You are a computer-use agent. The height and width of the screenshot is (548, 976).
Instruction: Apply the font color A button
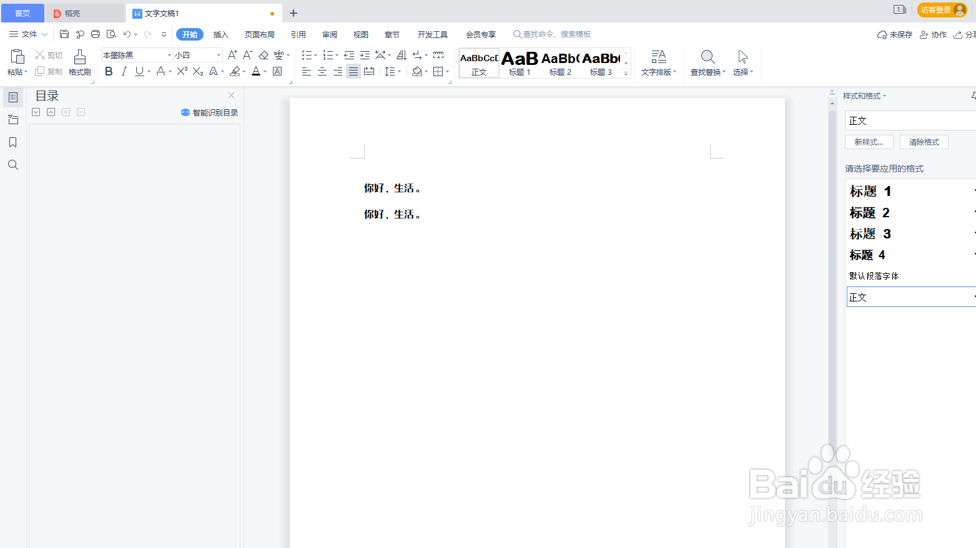[256, 72]
